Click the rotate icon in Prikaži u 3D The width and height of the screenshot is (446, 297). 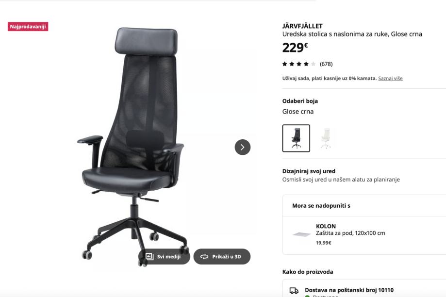pyautogui.click(x=204, y=257)
